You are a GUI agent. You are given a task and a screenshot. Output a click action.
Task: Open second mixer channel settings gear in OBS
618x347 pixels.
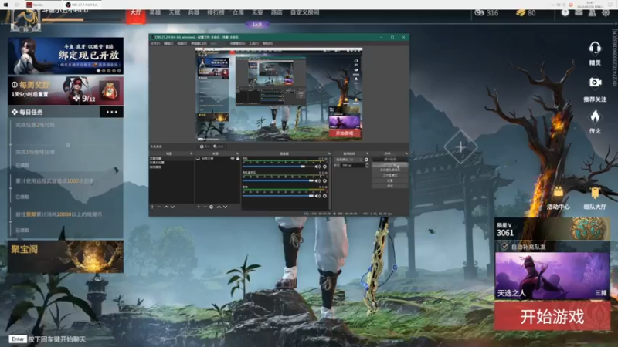point(324,181)
